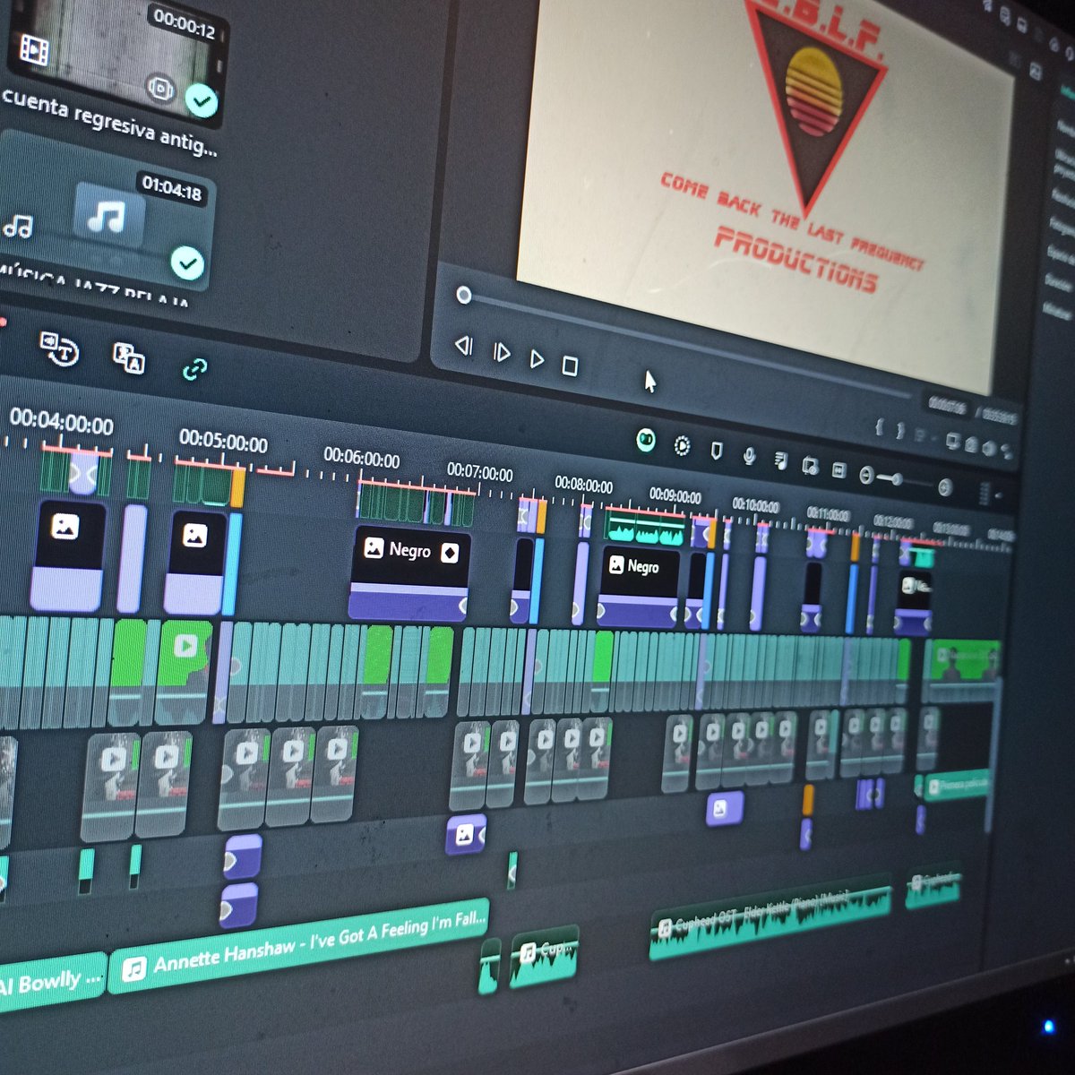Open the AI translation tool icon
The width and height of the screenshot is (1075, 1075).
click(129, 357)
